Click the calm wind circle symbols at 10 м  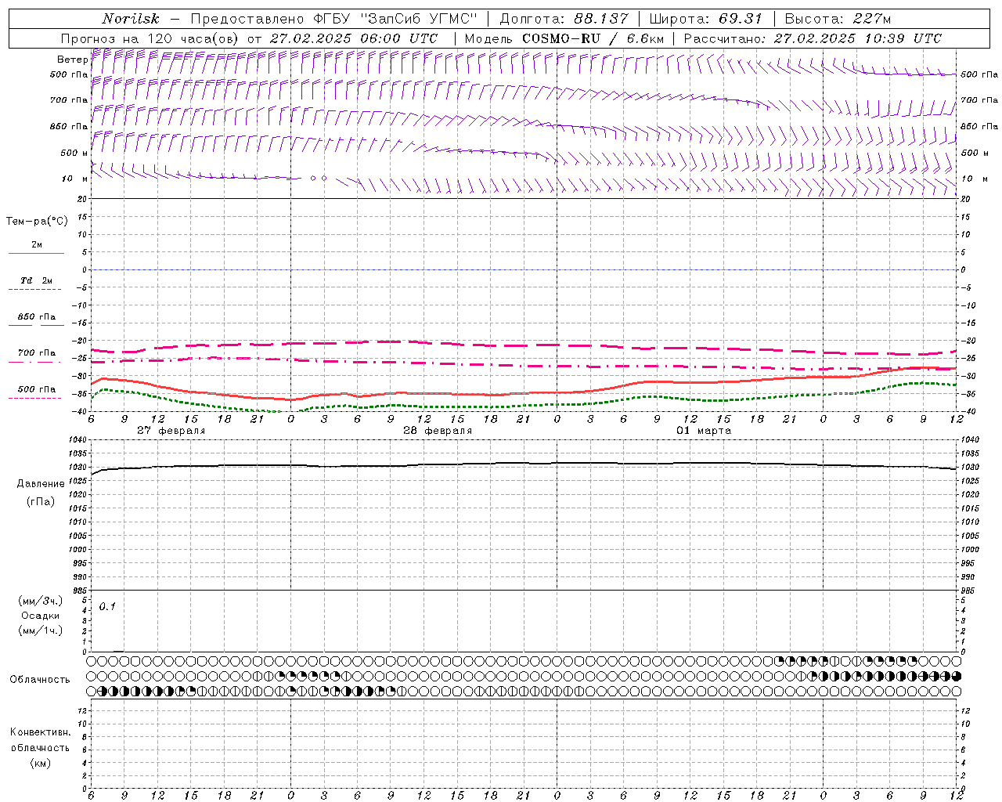tap(319, 179)
